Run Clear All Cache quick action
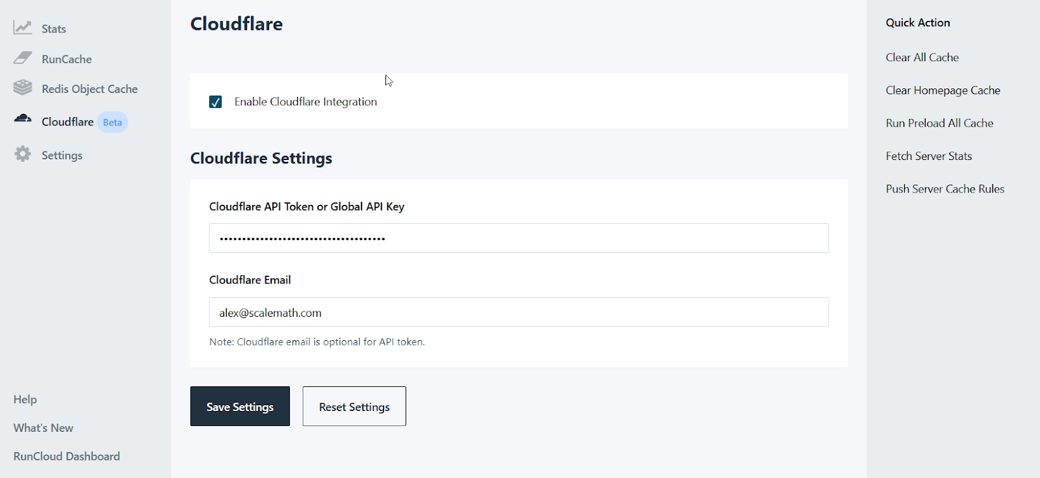Image resolution: width=1040 pixels, height=478 pixels. (x=922, y=57)
